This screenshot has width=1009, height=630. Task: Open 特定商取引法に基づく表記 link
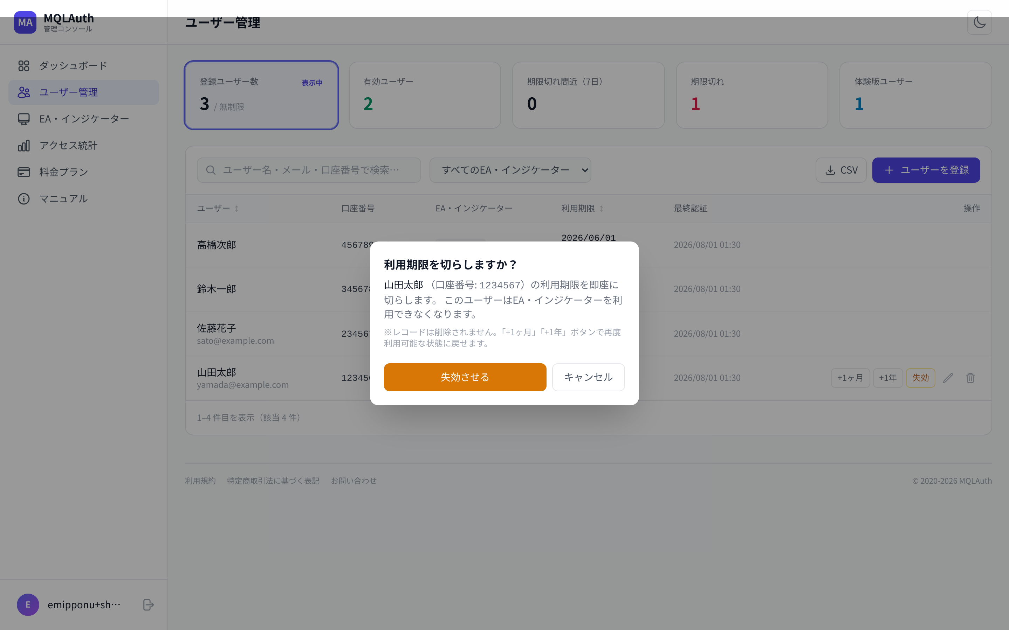click(273, 481)
